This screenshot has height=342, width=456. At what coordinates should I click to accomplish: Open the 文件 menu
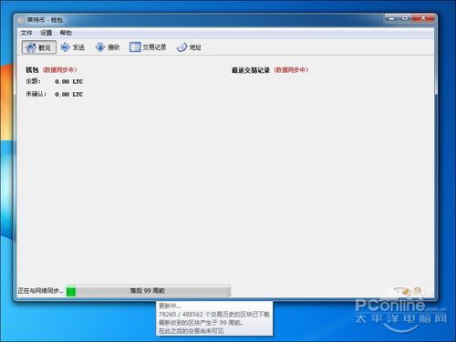[x=26, y=33]
